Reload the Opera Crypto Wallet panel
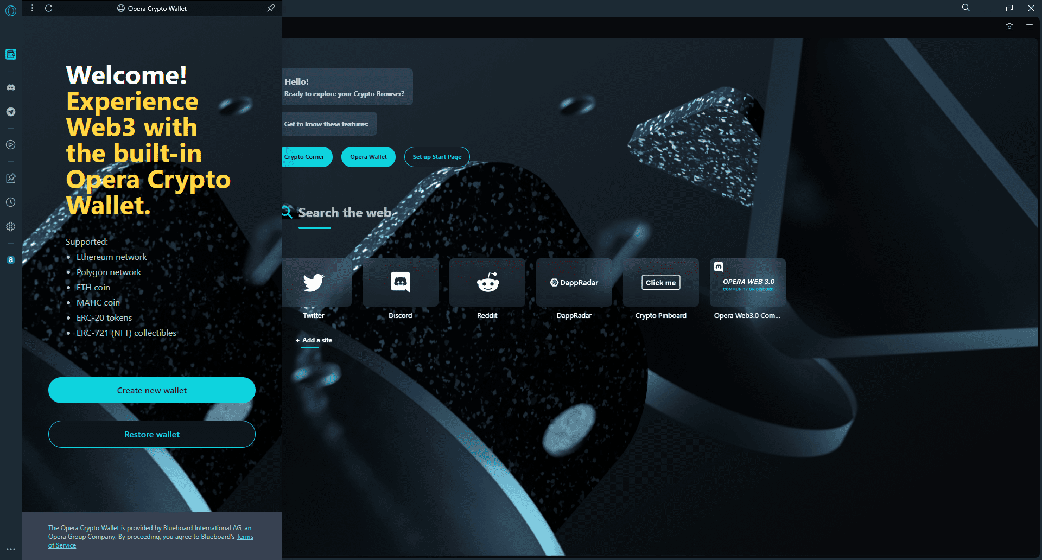 (49, 8)
